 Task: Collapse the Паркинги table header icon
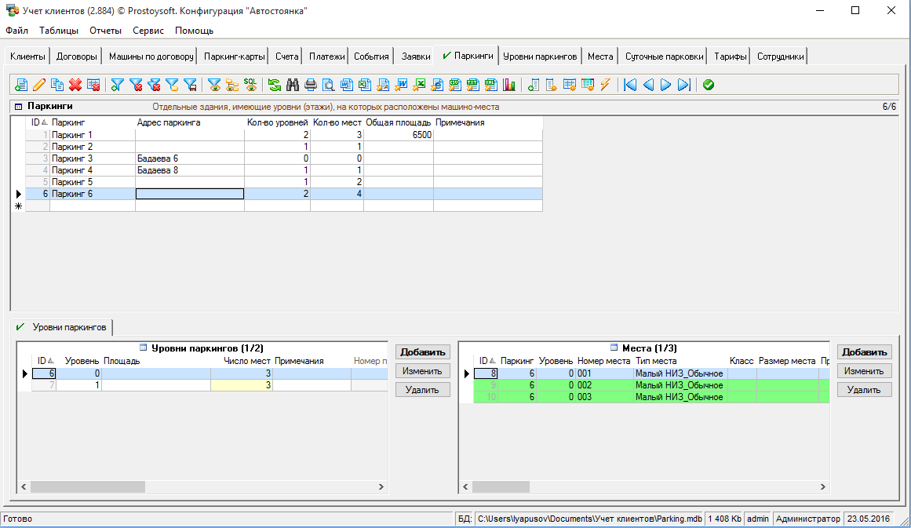[18, 106]
